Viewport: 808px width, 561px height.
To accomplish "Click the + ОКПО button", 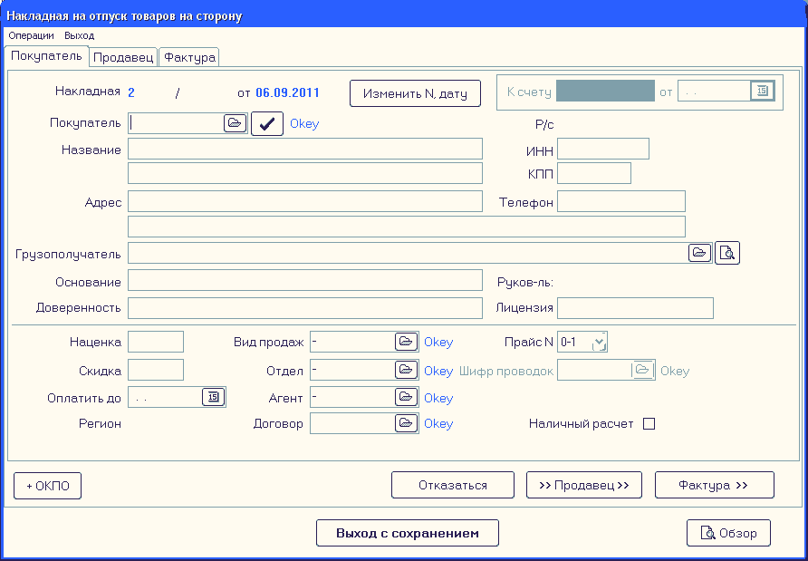I will [47, 486].
